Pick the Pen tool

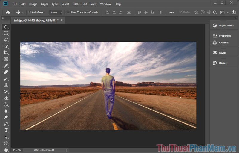[x=6, y=124]
